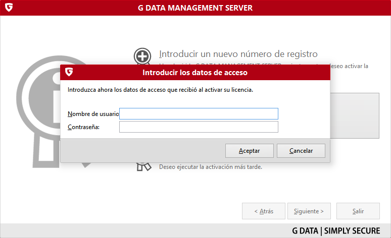Click the shield logo in the access dialog header
This screenshot has width=391, height=238.
[68, 72]
